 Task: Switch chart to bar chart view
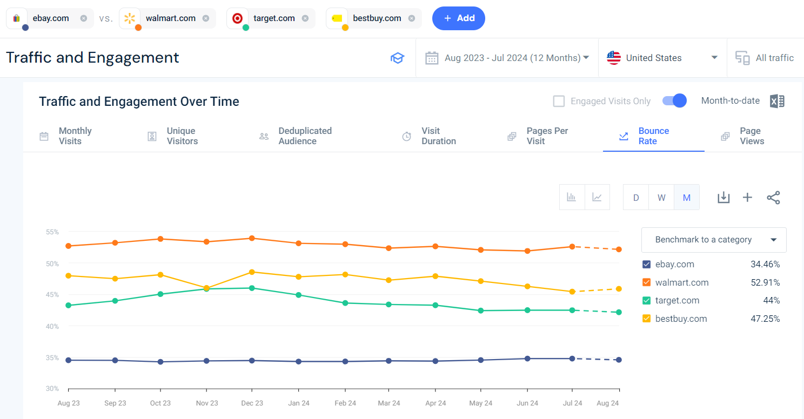[x=572, y=197]
